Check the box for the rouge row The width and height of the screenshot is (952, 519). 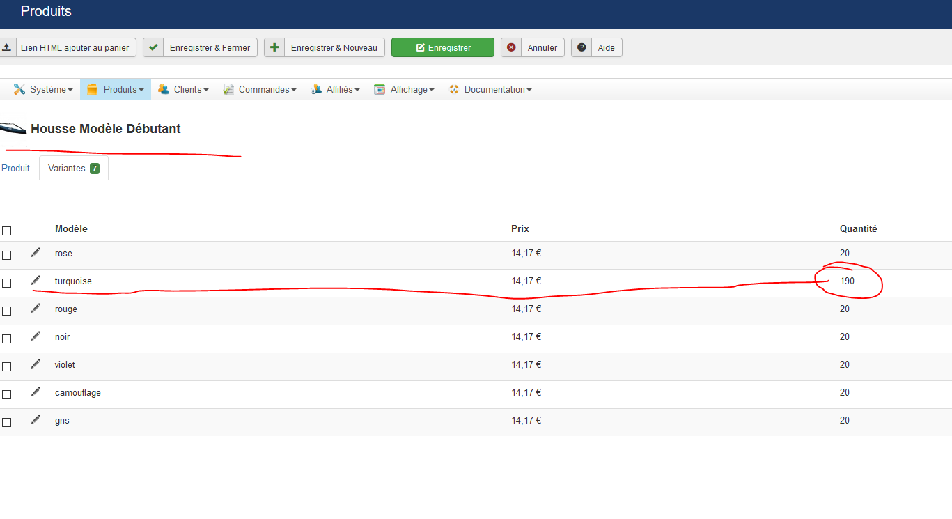pos(7,311)
